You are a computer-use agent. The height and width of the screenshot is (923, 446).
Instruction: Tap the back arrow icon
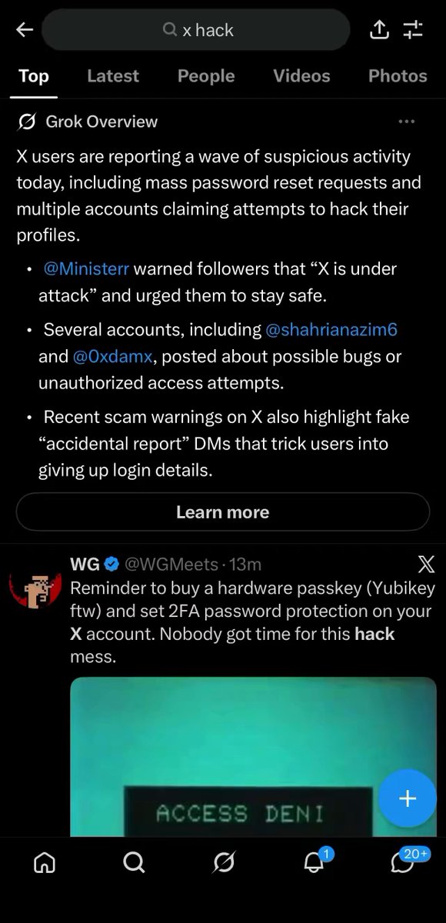(25, 30)
